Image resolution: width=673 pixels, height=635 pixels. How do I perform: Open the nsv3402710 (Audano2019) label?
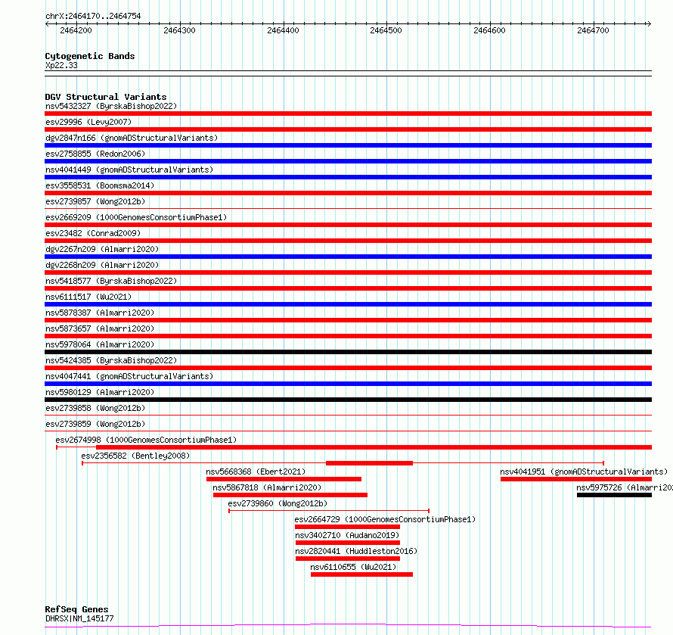click(x=347, y=535)
